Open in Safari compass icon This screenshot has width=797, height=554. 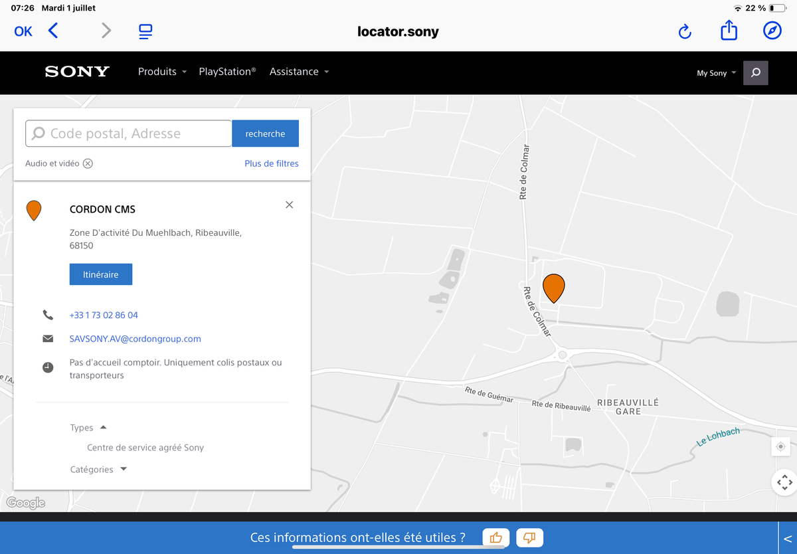click(x=772, y=31)
